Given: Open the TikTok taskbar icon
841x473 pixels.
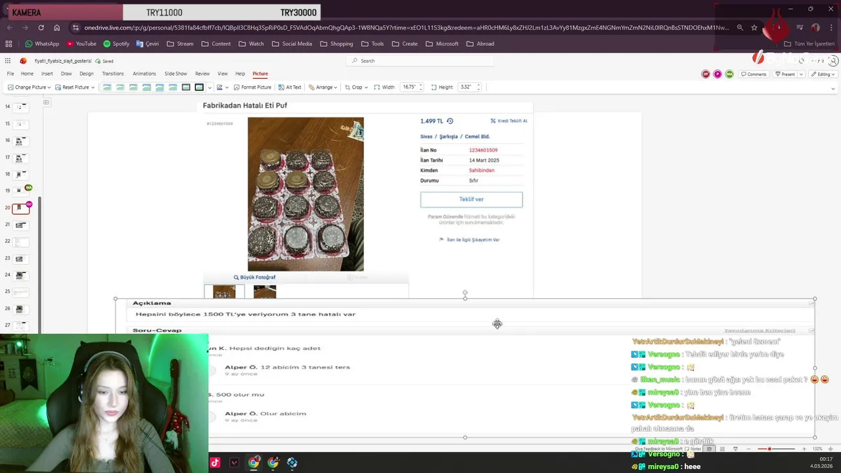Looking at the screenshot, I should point(215,462).
